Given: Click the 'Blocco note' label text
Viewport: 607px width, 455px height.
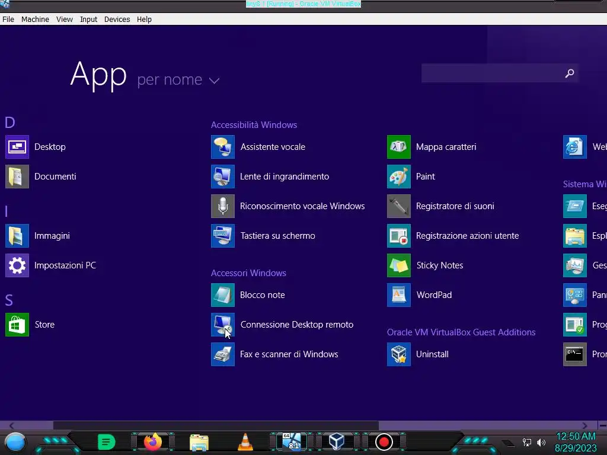Looking at the screenshot, I should coord(263,295).
